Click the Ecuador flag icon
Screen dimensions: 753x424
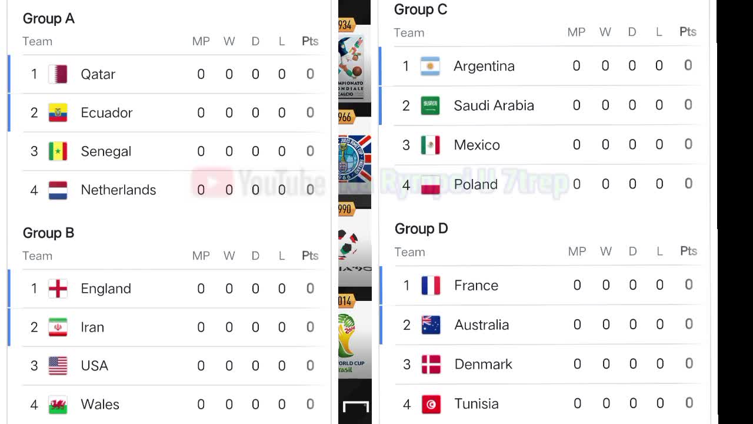[58, 112]
